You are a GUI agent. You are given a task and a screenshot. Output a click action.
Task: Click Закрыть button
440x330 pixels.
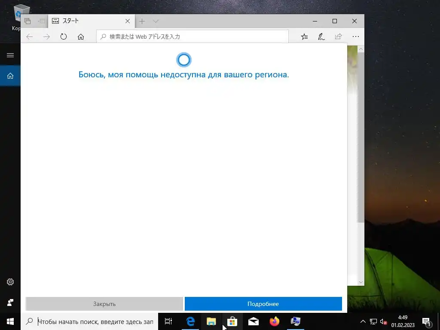104,304
